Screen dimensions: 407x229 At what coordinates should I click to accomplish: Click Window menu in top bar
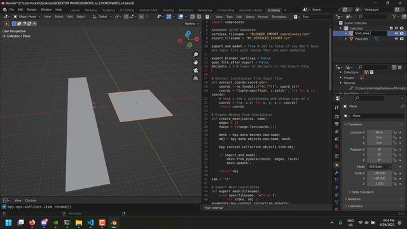46,10
